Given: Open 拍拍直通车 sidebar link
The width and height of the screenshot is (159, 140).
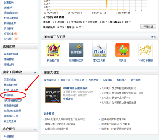Looking at the screenshot, I should 10,23.
